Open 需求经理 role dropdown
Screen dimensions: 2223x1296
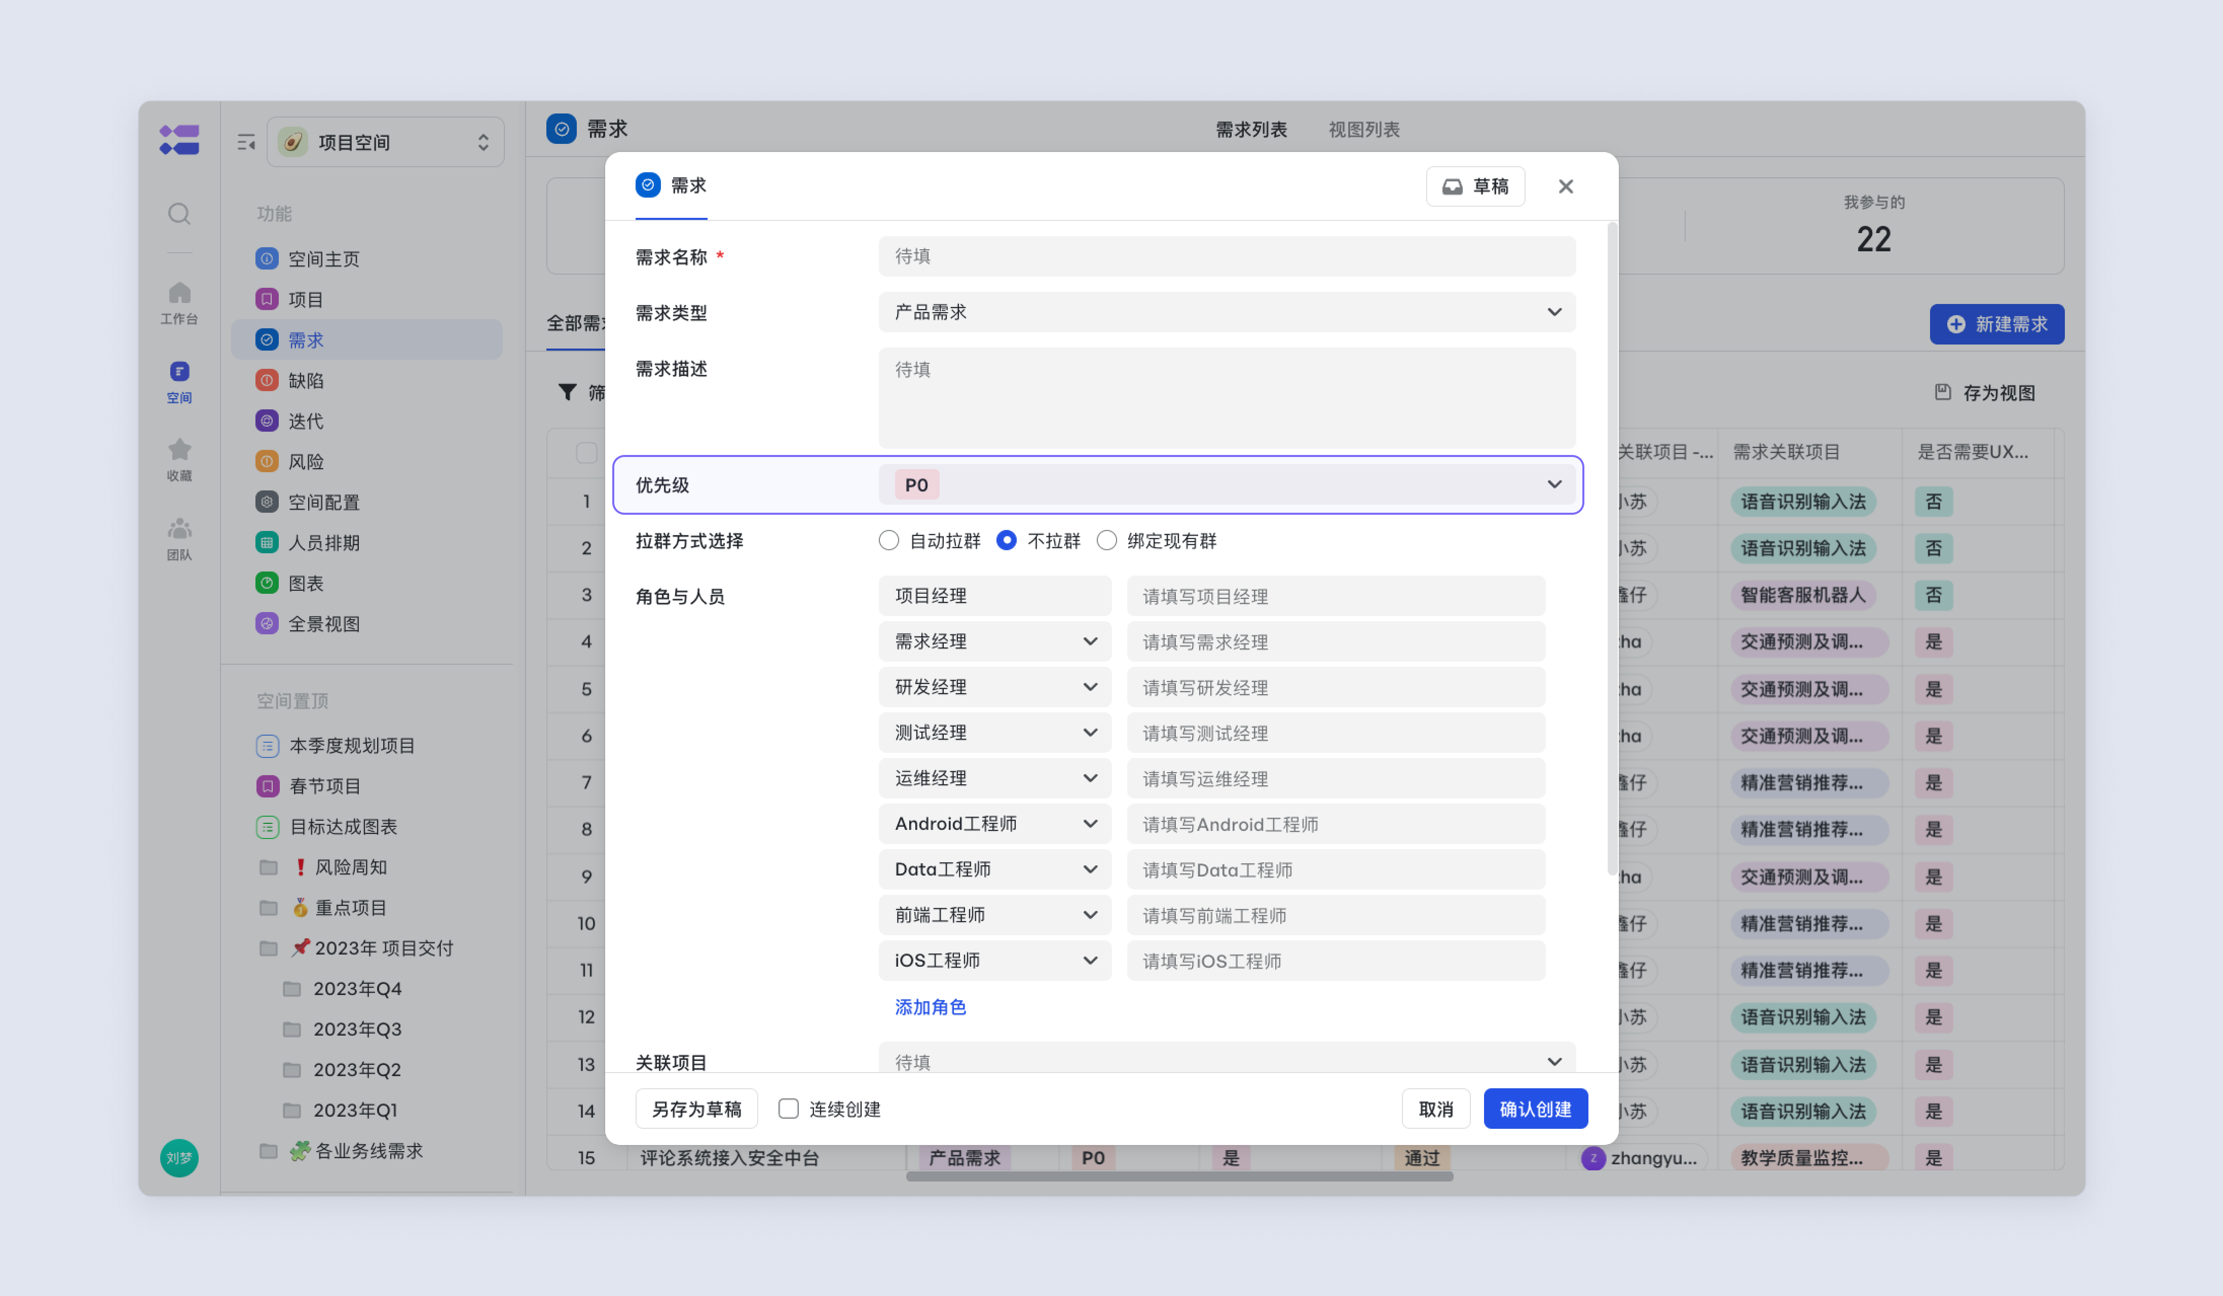994,641
